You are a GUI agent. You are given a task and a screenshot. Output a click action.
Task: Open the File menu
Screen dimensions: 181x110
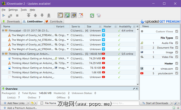(4, 10)
